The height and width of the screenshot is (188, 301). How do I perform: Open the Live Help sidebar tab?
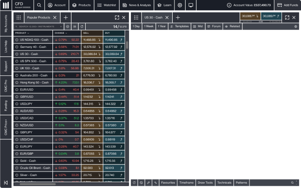coord(6,46)
